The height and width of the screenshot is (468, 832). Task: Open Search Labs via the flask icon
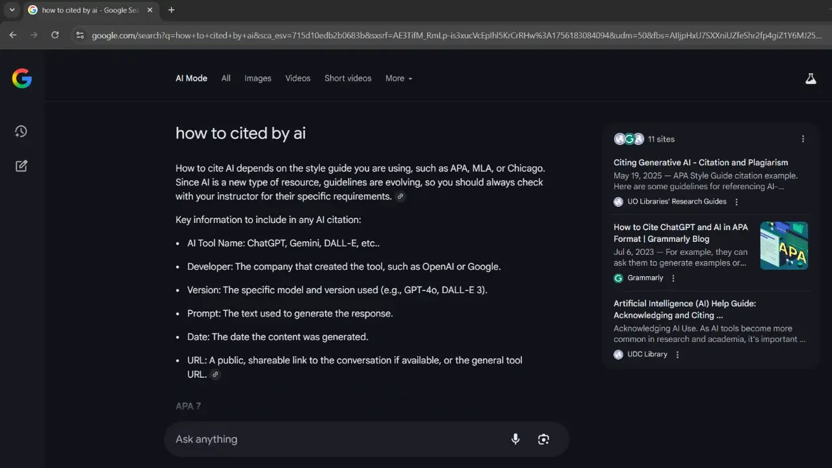point(811,78)
